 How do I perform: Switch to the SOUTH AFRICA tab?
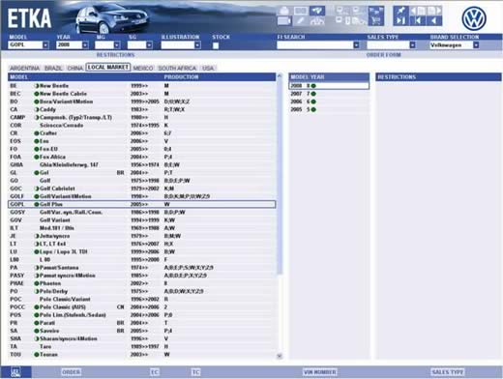coord(177,68)
